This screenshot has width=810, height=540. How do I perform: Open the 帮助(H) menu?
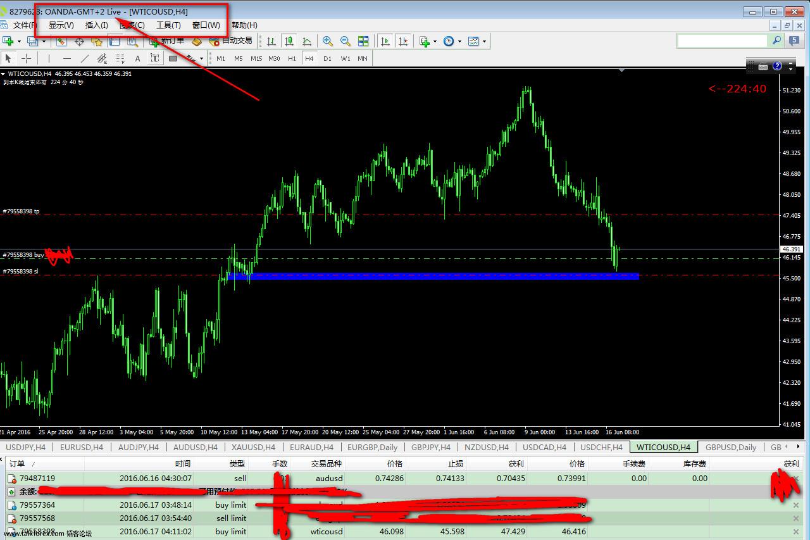244,25
